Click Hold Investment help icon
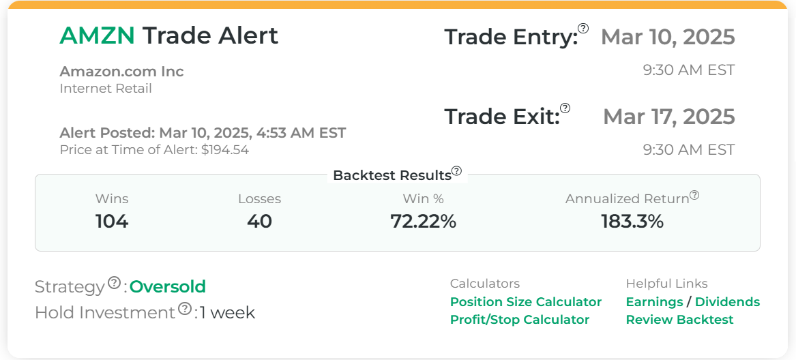This screenshot has width=796, height=362. pyautogui.click(x=185, y=309)
